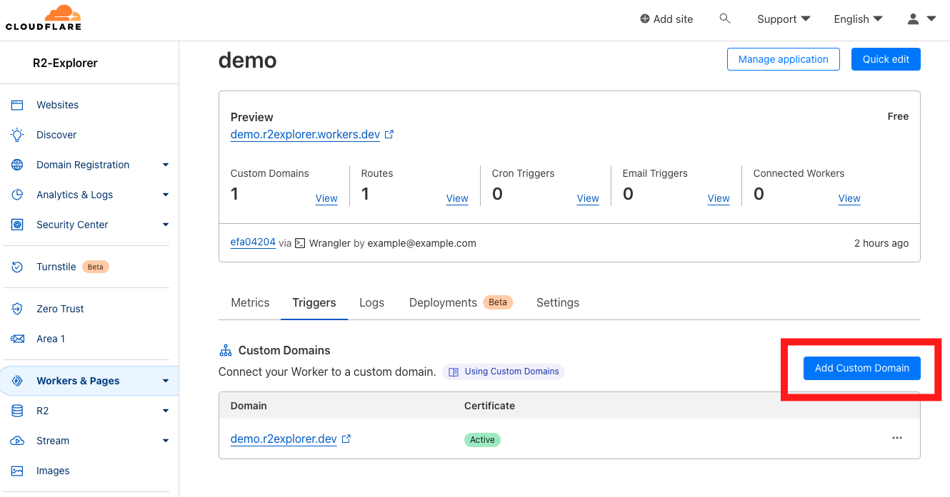This screenshot has height=497, width=950.
Task: Open the Using Custom Domains docs link
Action: tap(504, 372)
